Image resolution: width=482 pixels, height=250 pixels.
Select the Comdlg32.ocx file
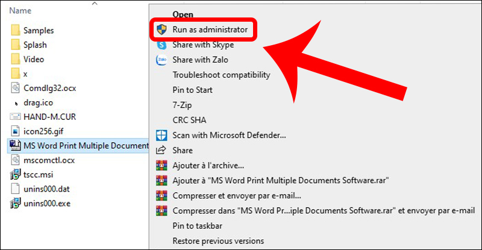49,88
